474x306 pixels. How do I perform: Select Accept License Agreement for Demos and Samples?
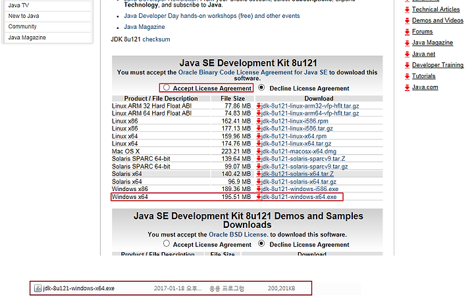(x=167, y=244)
